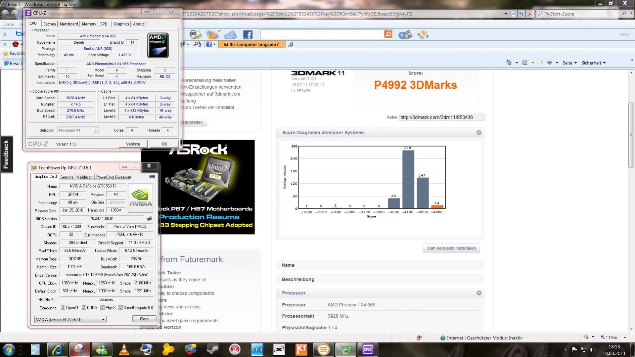Click the volume speaker tray icon
The height and width of the screenshot is (357, 635).
592,350
